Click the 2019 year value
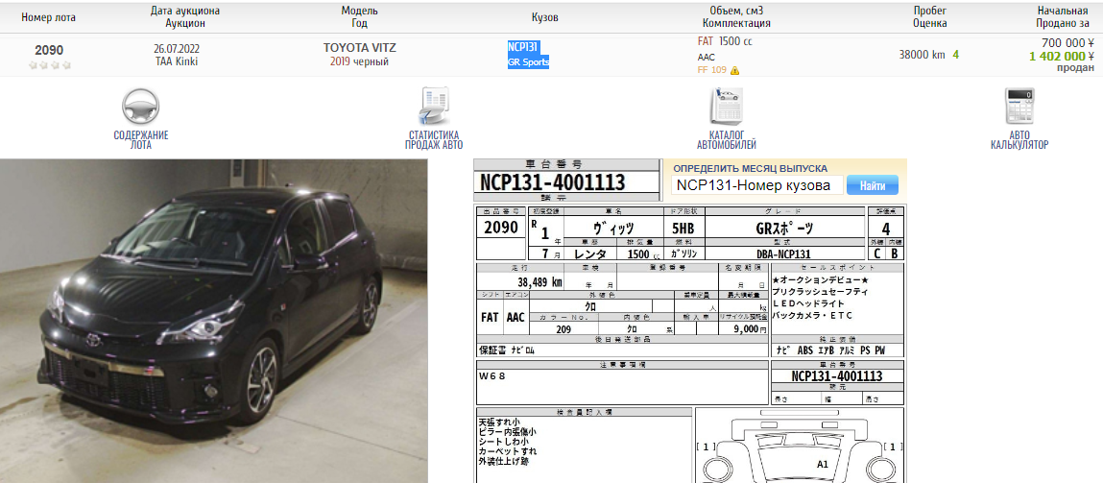 pos(341,62)
